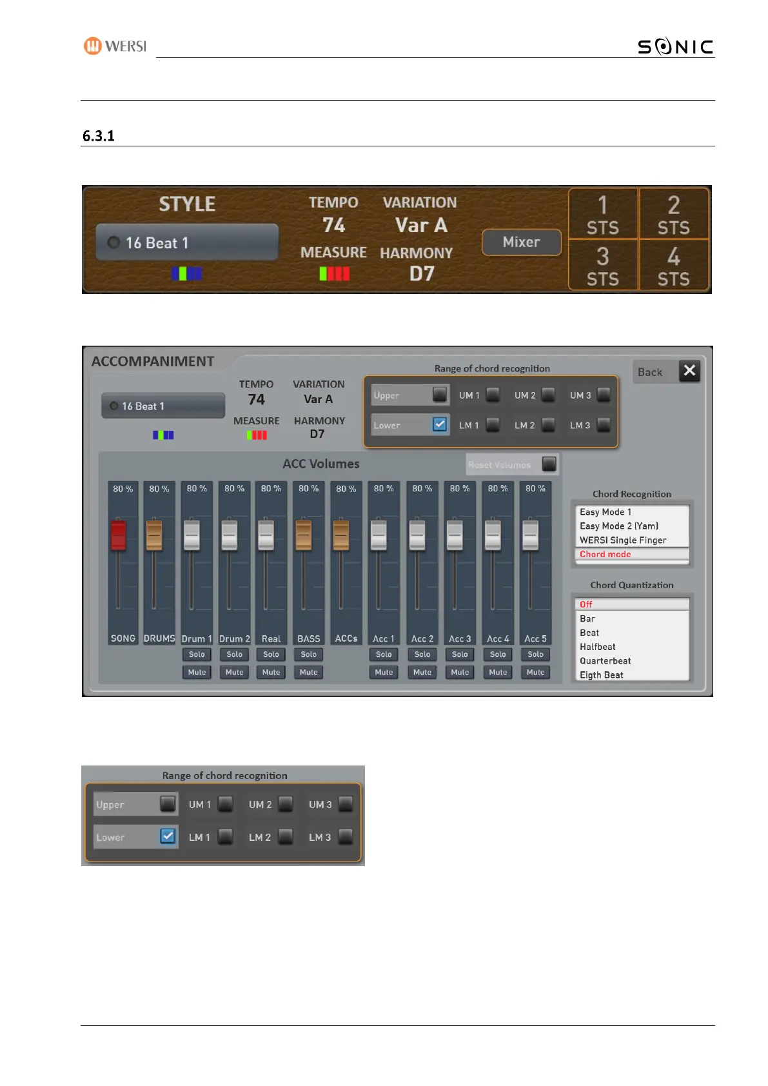Image resolution: width=768 pixels, height=1086 pixels.
Task: Set Chord Quantization to Quarterbeat
Action: coord(632,661)
